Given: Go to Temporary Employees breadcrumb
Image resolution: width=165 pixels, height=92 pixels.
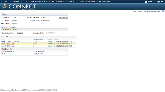Looking at the screenshot, I should coord(88,2).
